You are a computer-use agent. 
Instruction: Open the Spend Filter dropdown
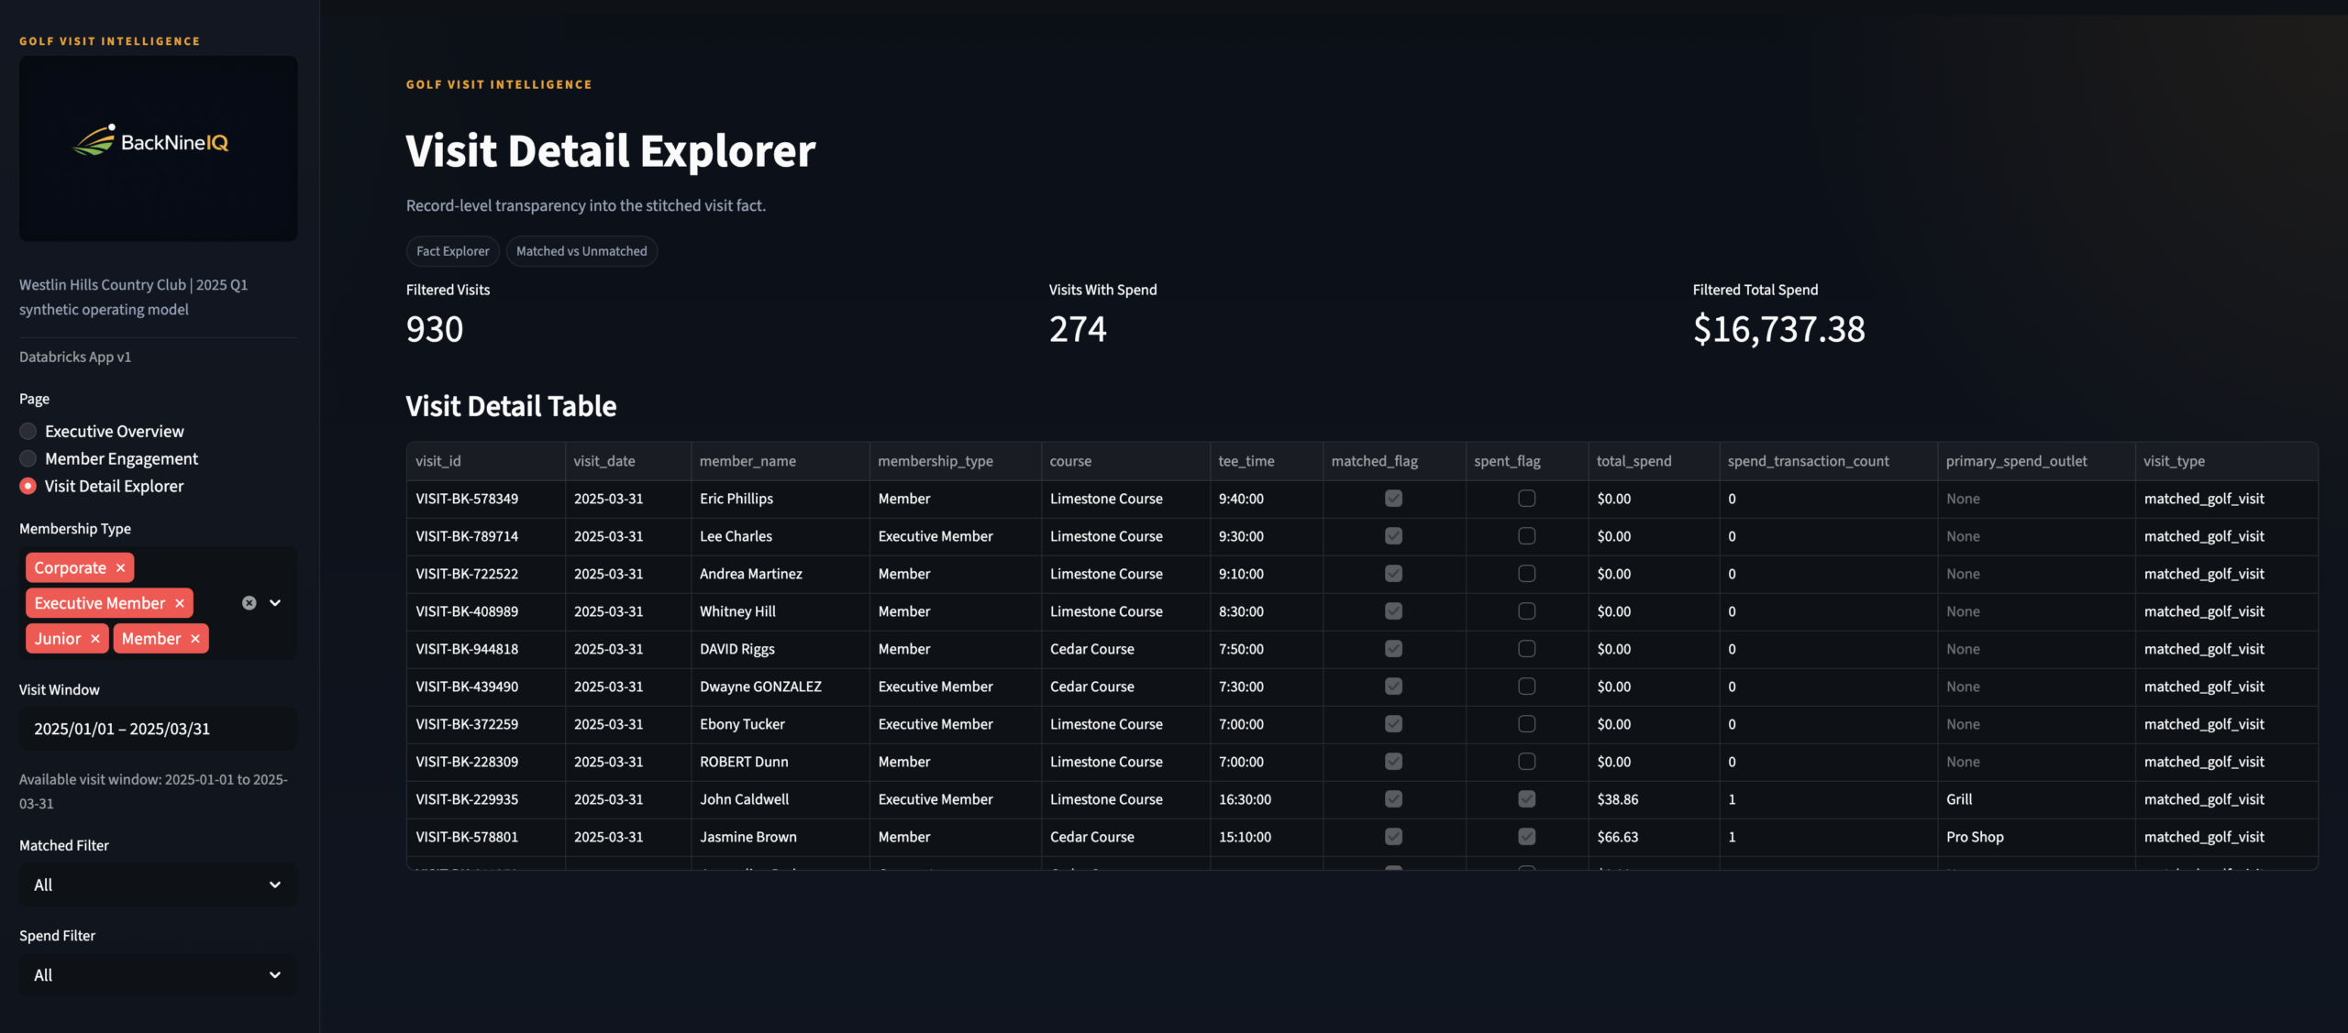pos(157,974)
